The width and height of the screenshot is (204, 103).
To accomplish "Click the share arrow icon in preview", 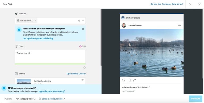I will pos(134,80).
